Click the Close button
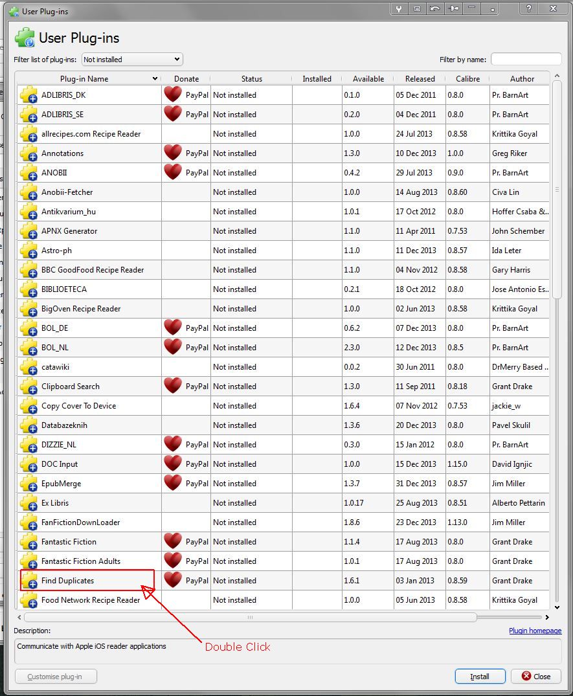The image size is (573, 696). 536,677
